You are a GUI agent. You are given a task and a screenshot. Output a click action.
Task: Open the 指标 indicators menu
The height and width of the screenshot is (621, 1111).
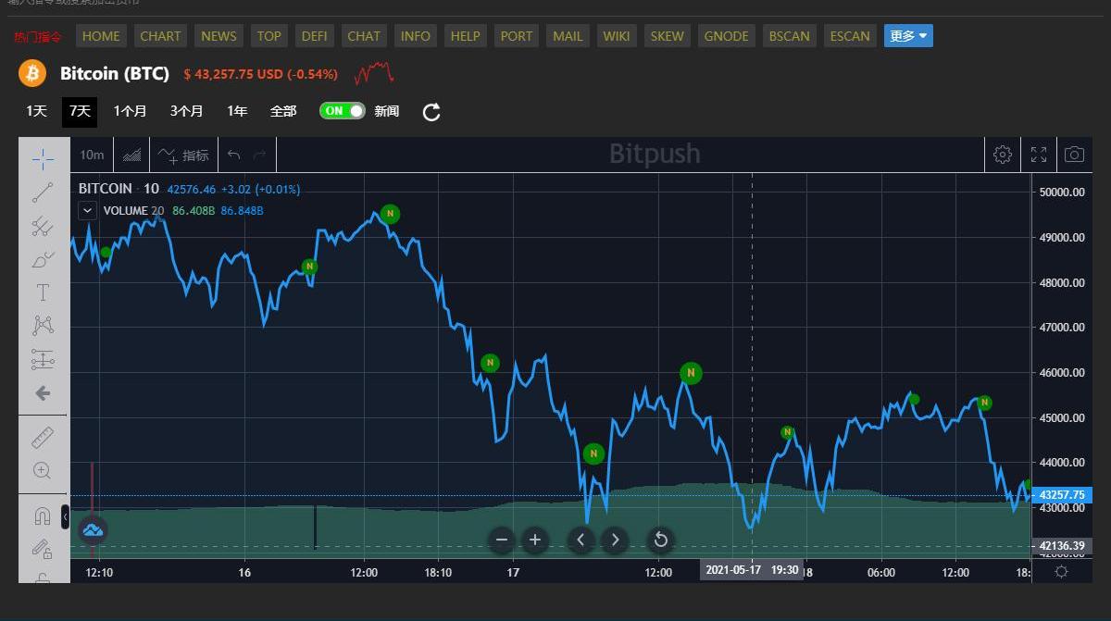183,155
